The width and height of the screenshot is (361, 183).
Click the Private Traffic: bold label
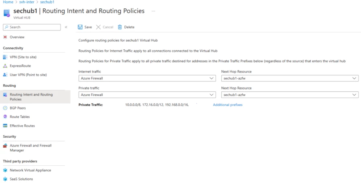pos(91,105)
